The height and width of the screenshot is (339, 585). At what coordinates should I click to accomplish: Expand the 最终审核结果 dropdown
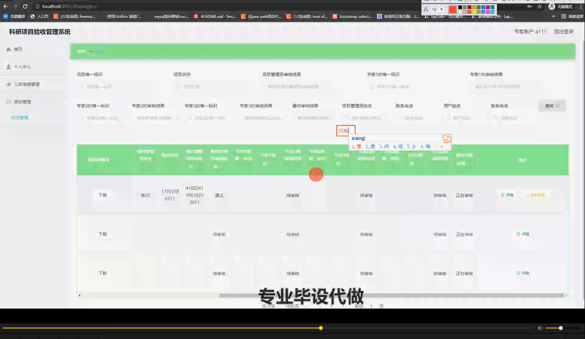pyautogui.click(x=315, y=118)
